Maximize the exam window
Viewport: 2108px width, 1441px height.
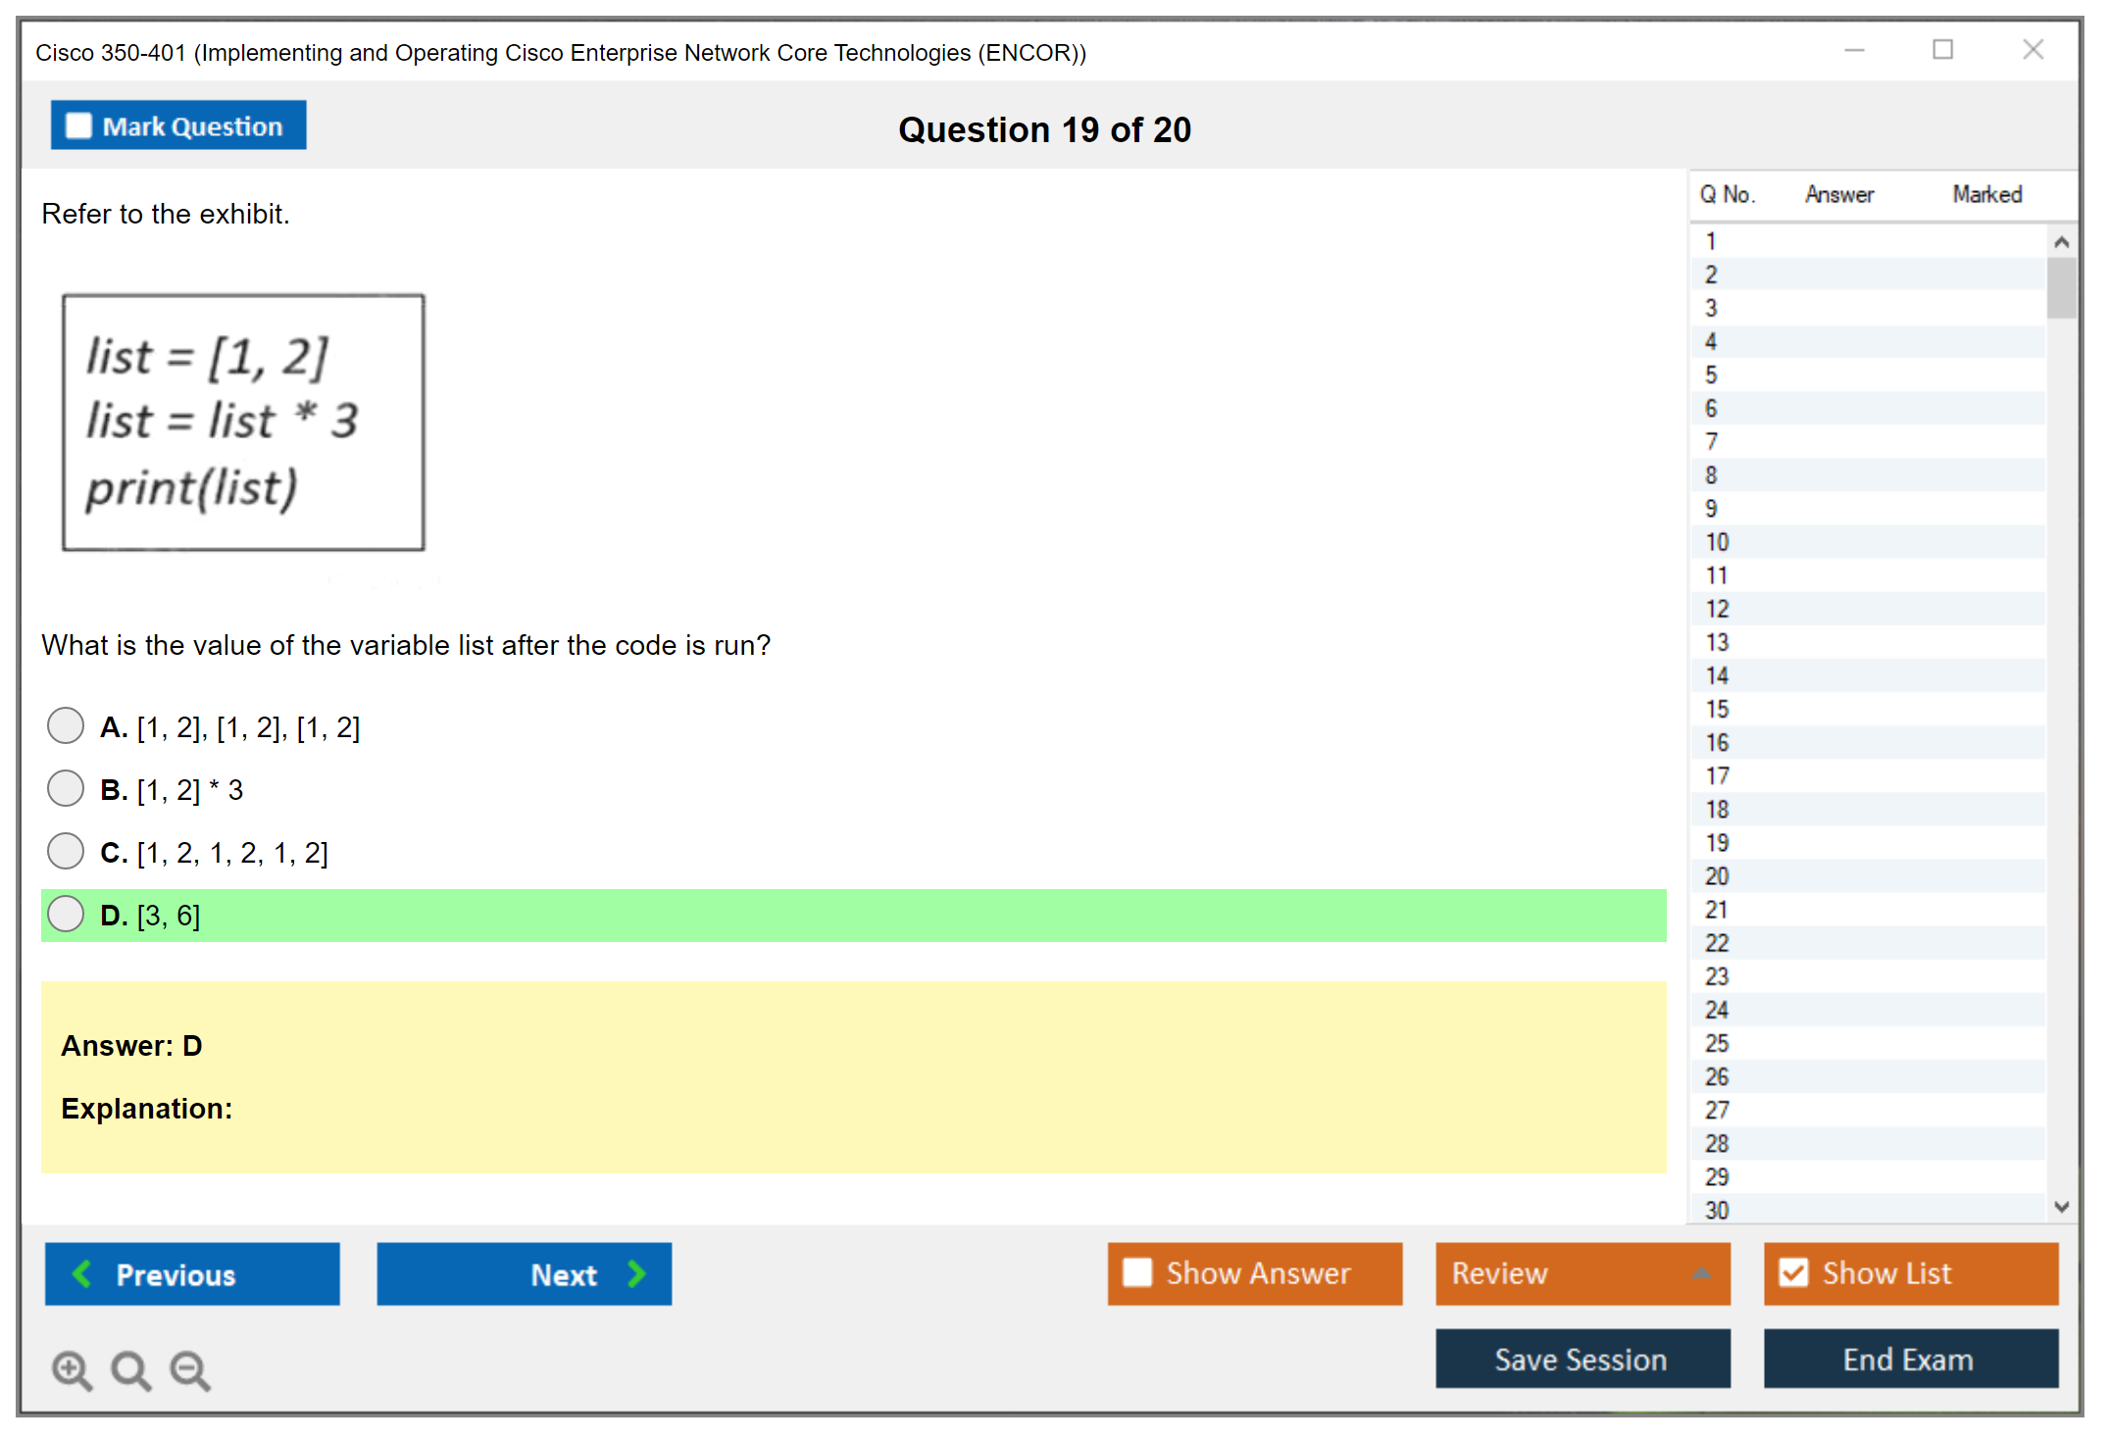point(1942,50)
